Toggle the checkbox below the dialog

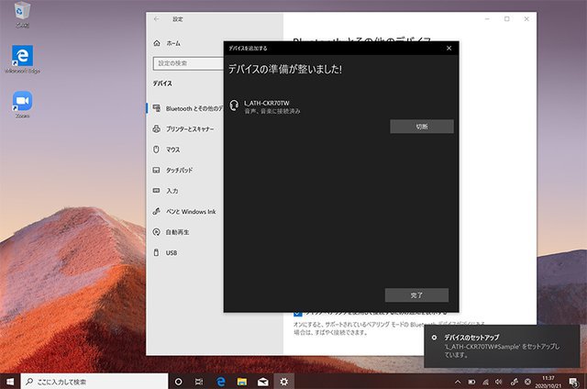coord(297,313)
